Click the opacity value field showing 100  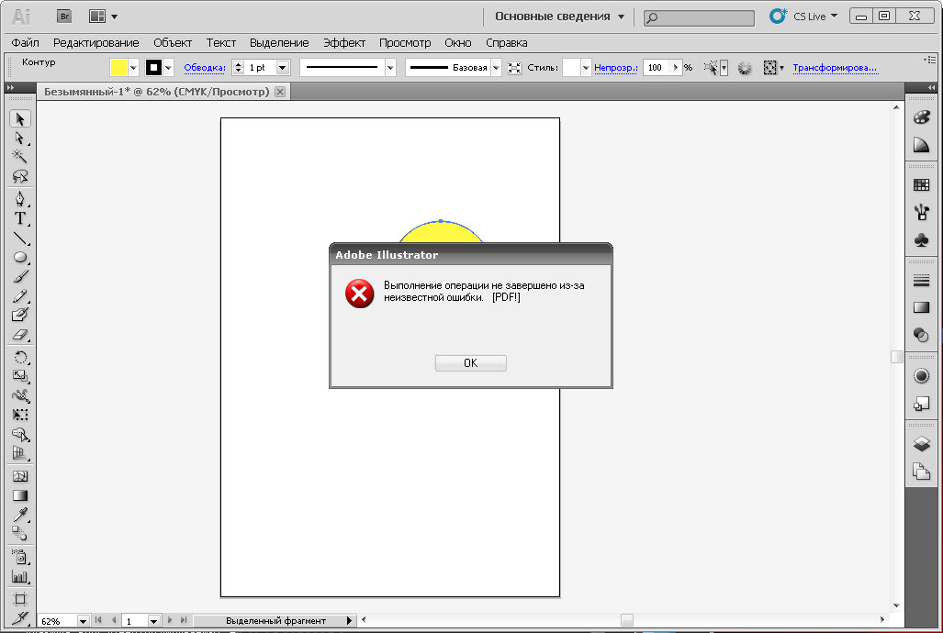pyautogui.click(x=657, y=67)
